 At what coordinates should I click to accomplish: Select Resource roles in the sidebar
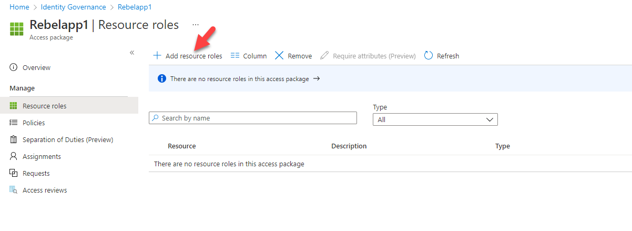pyautogui.click(x=69, y=106)
